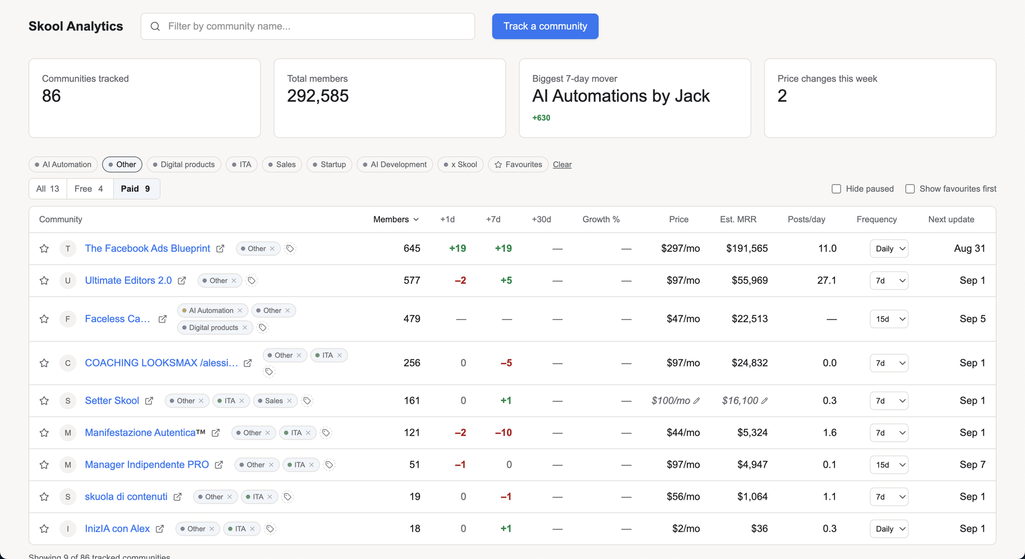Open external link for Manager Indipendente PRO
This screenshot has height=559, width=1025.
(x=219, y=465)
